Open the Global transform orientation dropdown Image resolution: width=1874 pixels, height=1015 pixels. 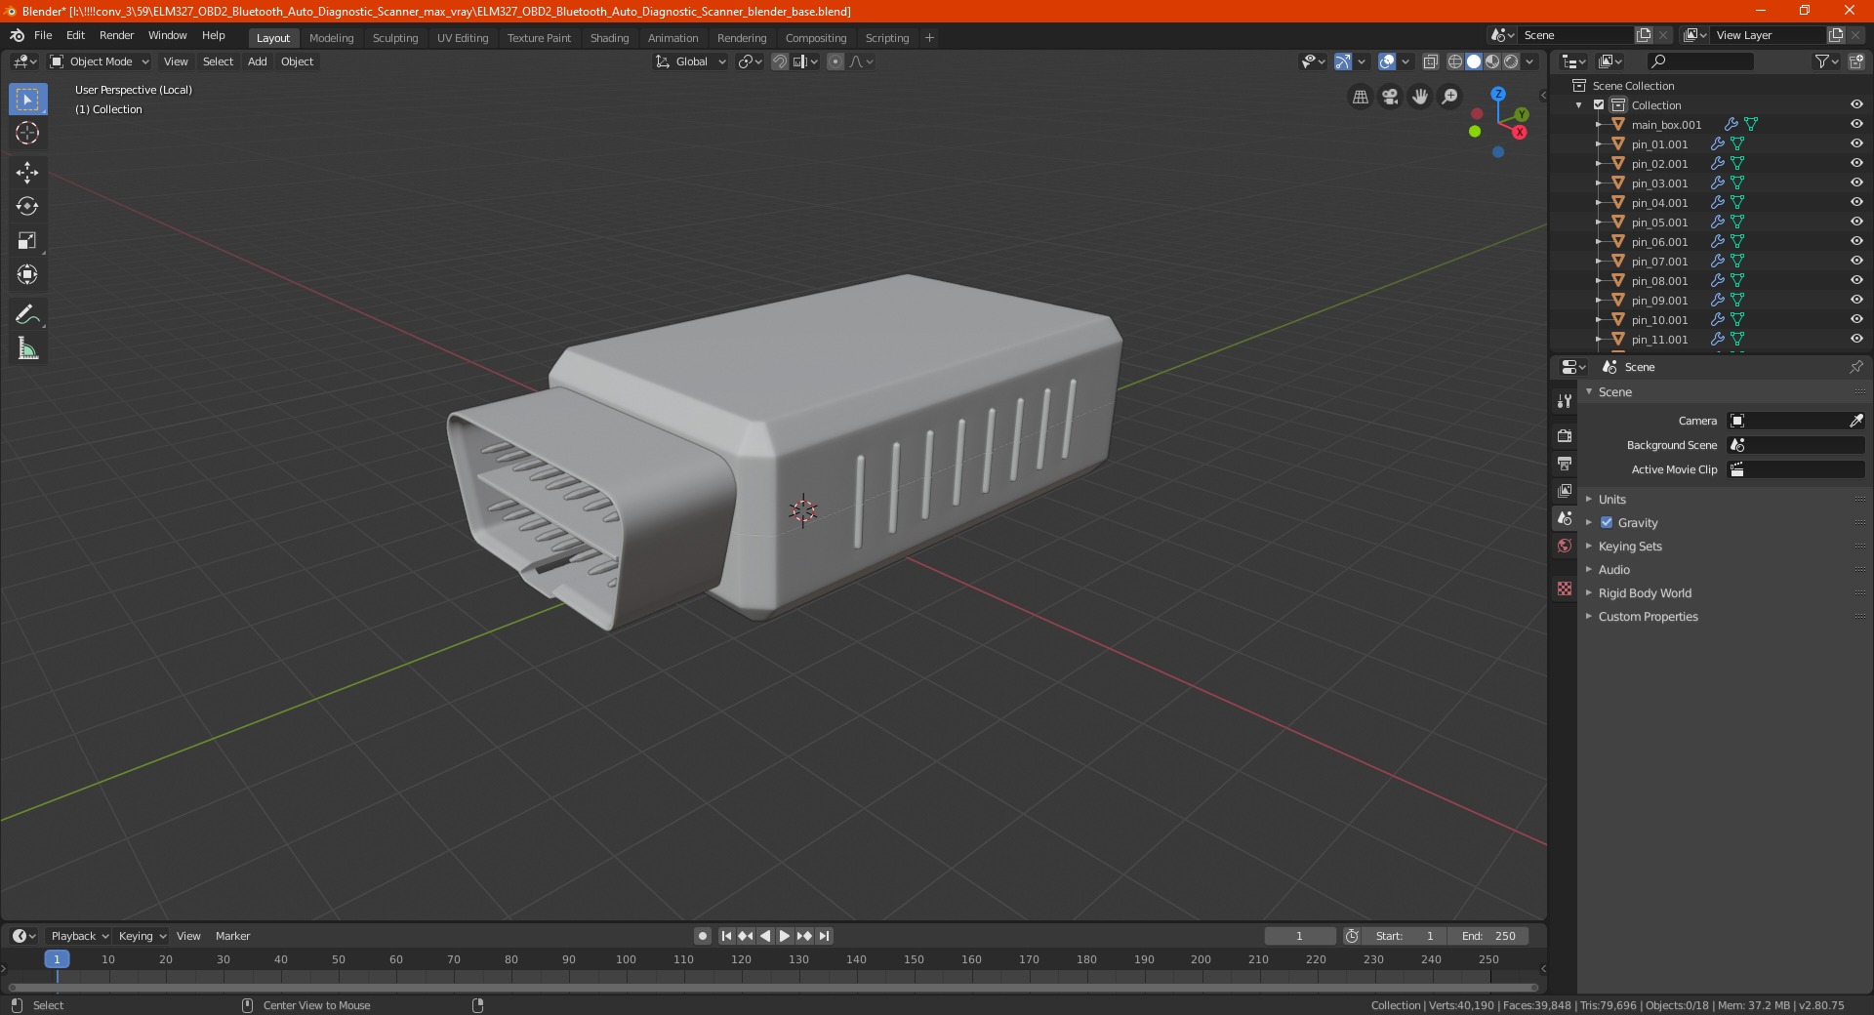click(x=690, y=61)
